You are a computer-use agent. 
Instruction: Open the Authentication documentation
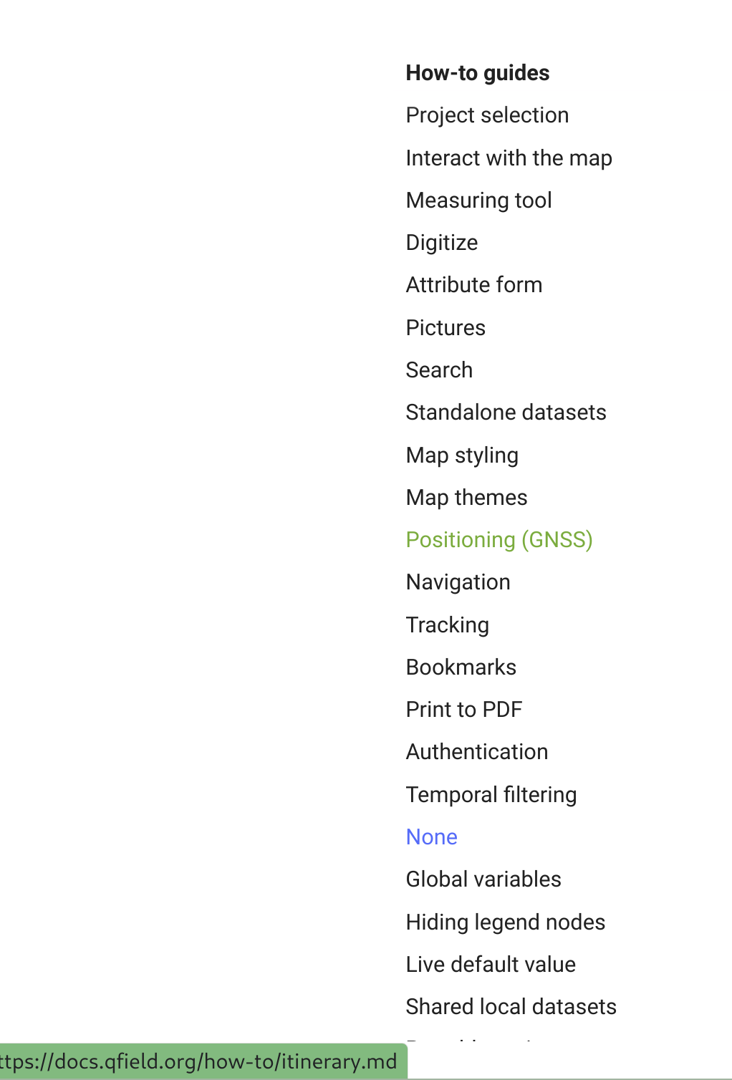pos(476,752)
